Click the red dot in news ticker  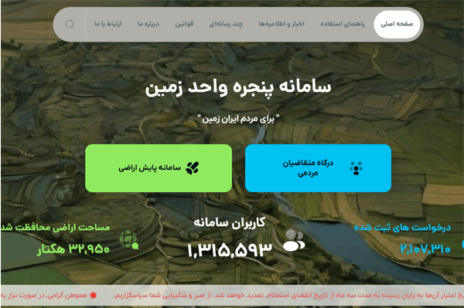pyautogui.click(x=94, y=295)
